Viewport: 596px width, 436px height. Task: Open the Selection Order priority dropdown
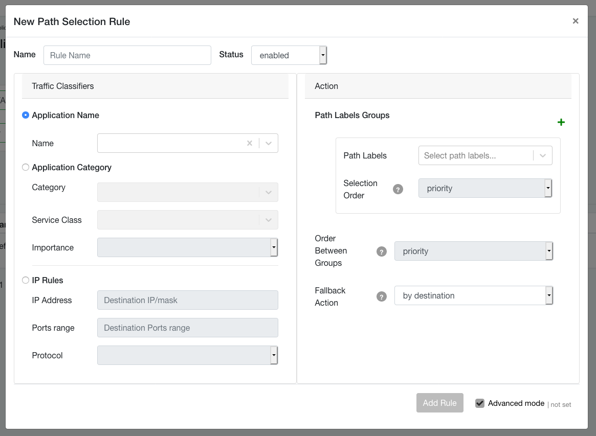click(x=484, y=189)
